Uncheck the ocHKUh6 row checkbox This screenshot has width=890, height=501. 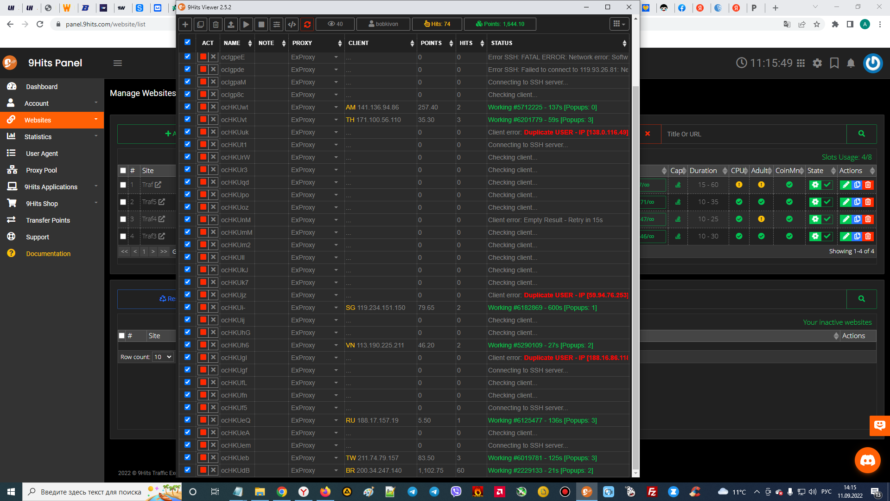click(x=187, y=345)
